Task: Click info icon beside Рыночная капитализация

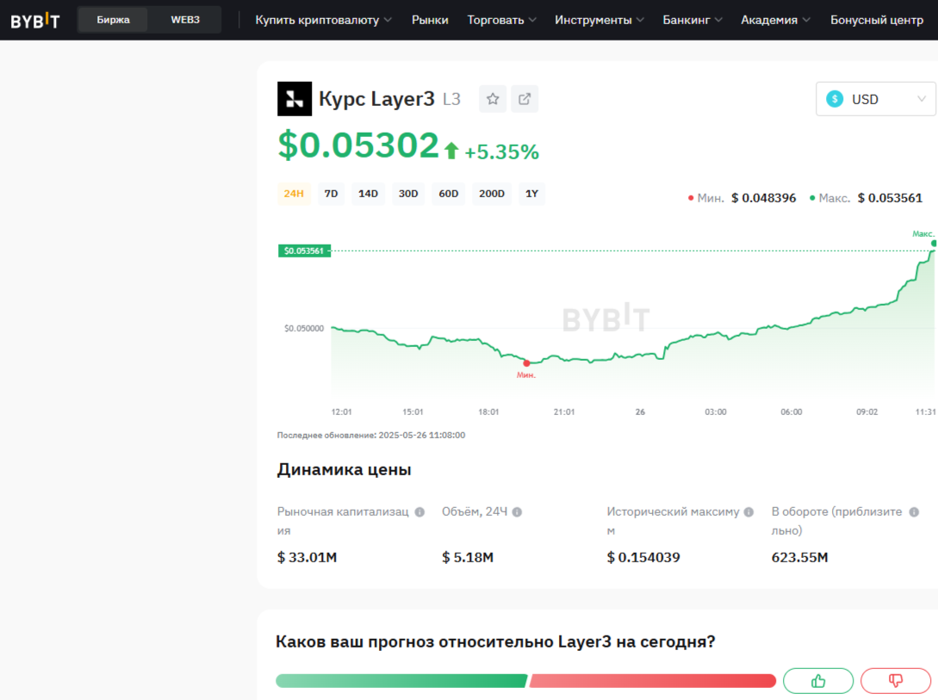Action: [x=420, y=512]
